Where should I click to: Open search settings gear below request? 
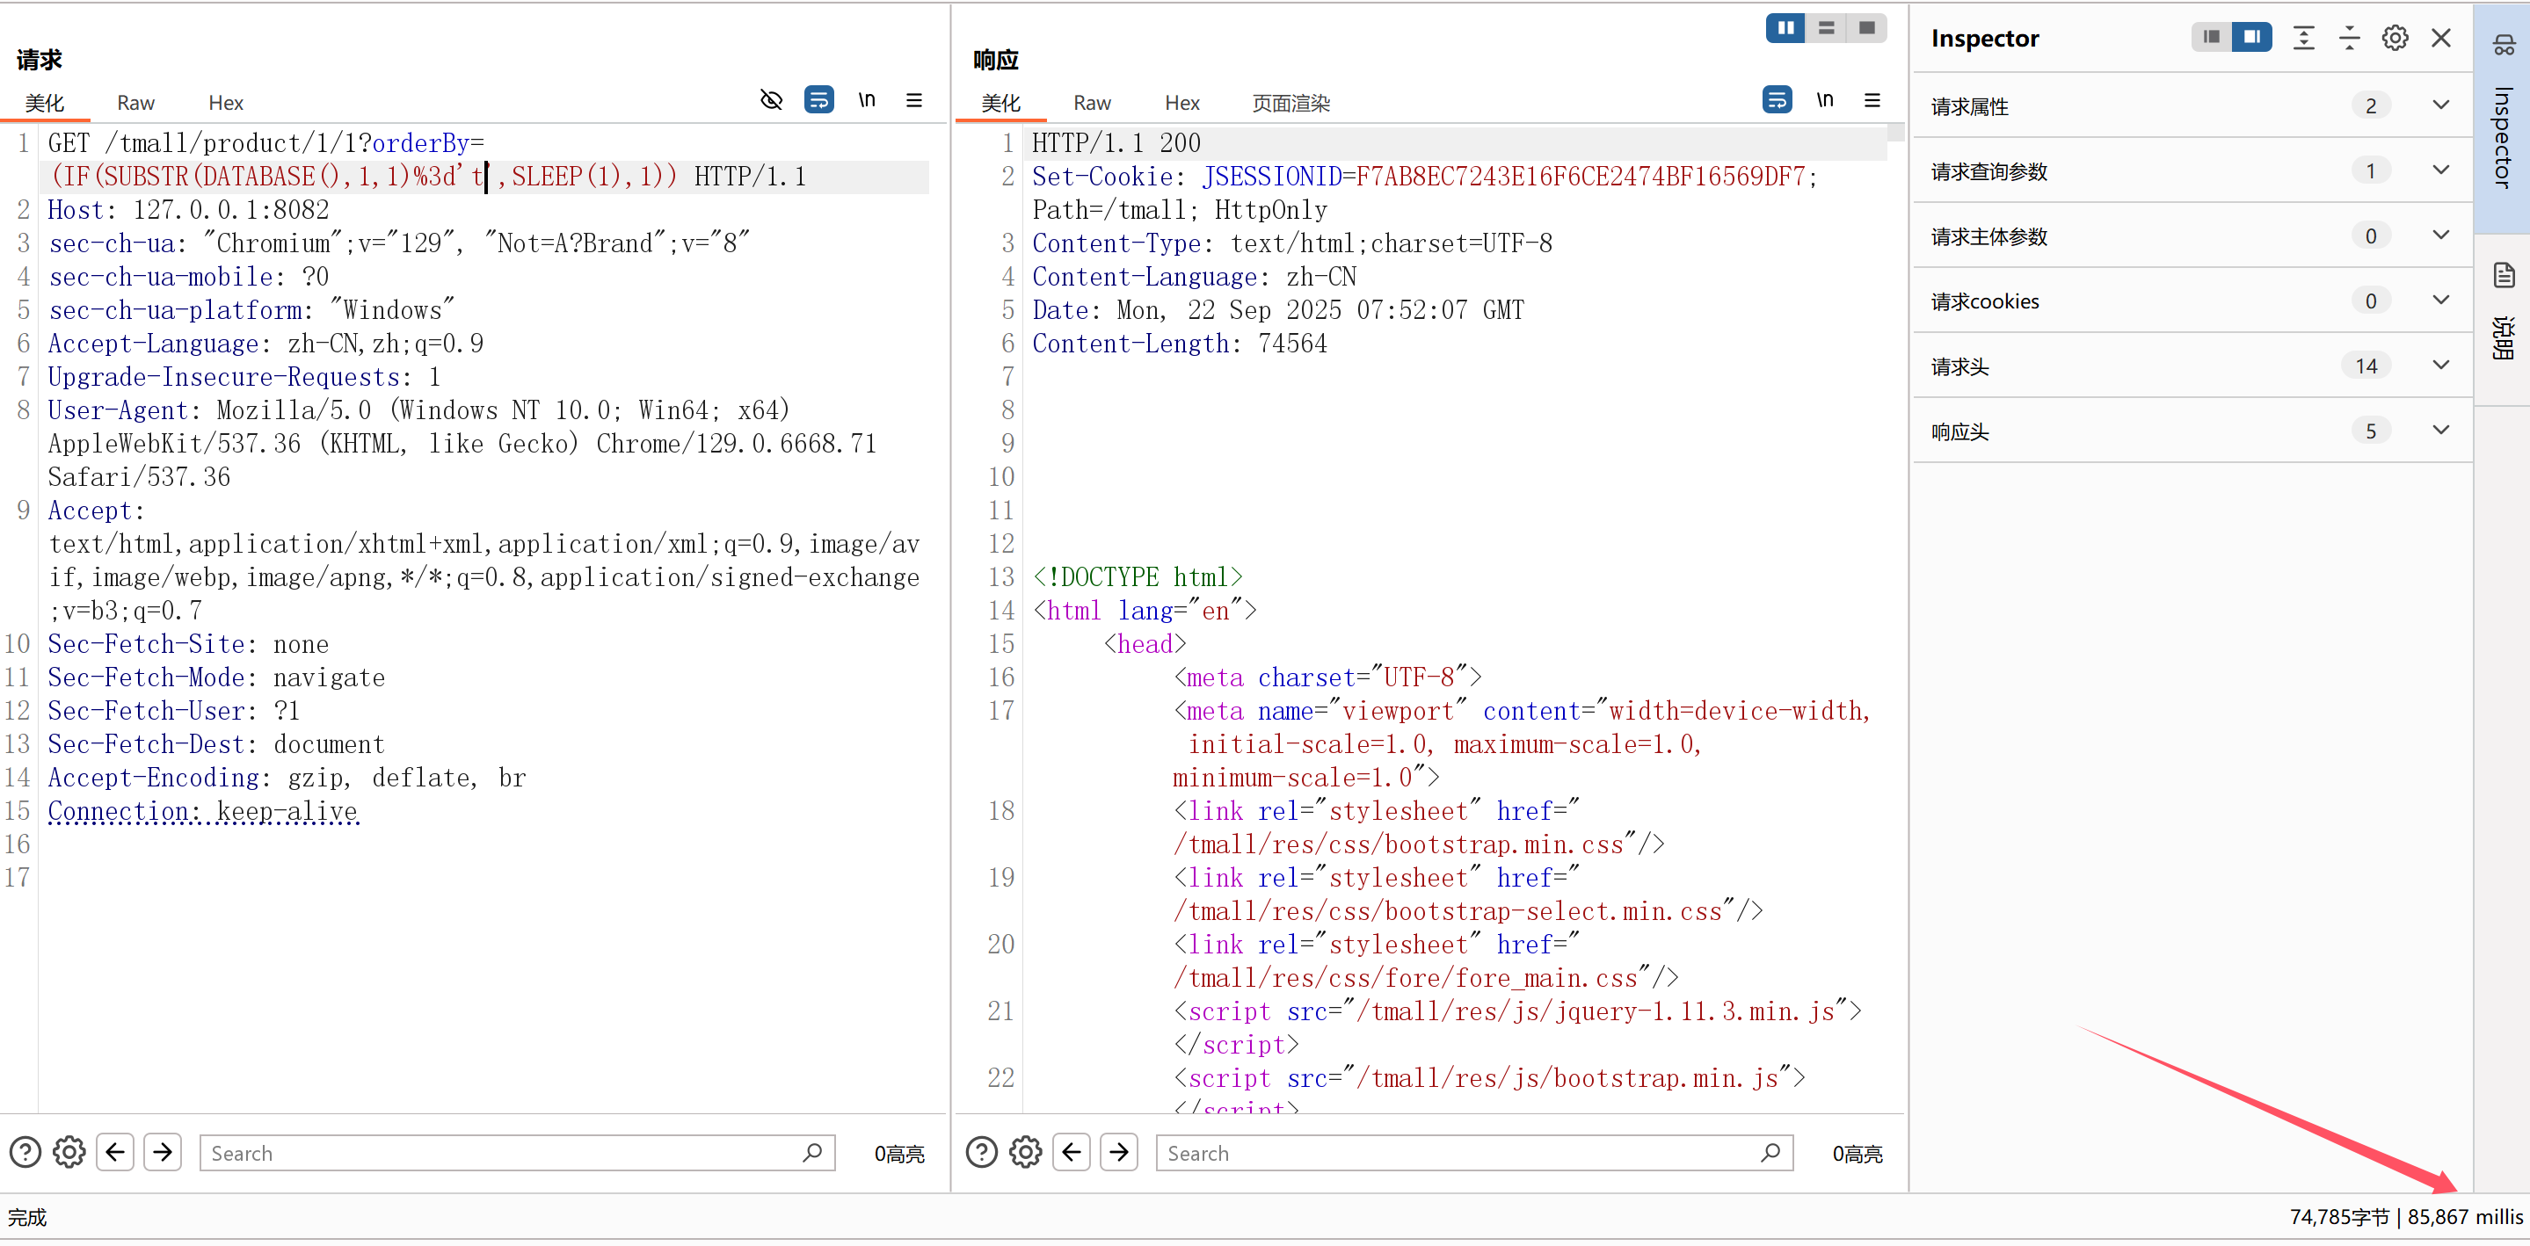[69, 1152]
